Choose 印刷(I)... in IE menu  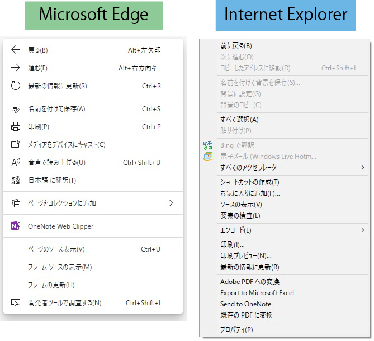(x=285, y=245)
